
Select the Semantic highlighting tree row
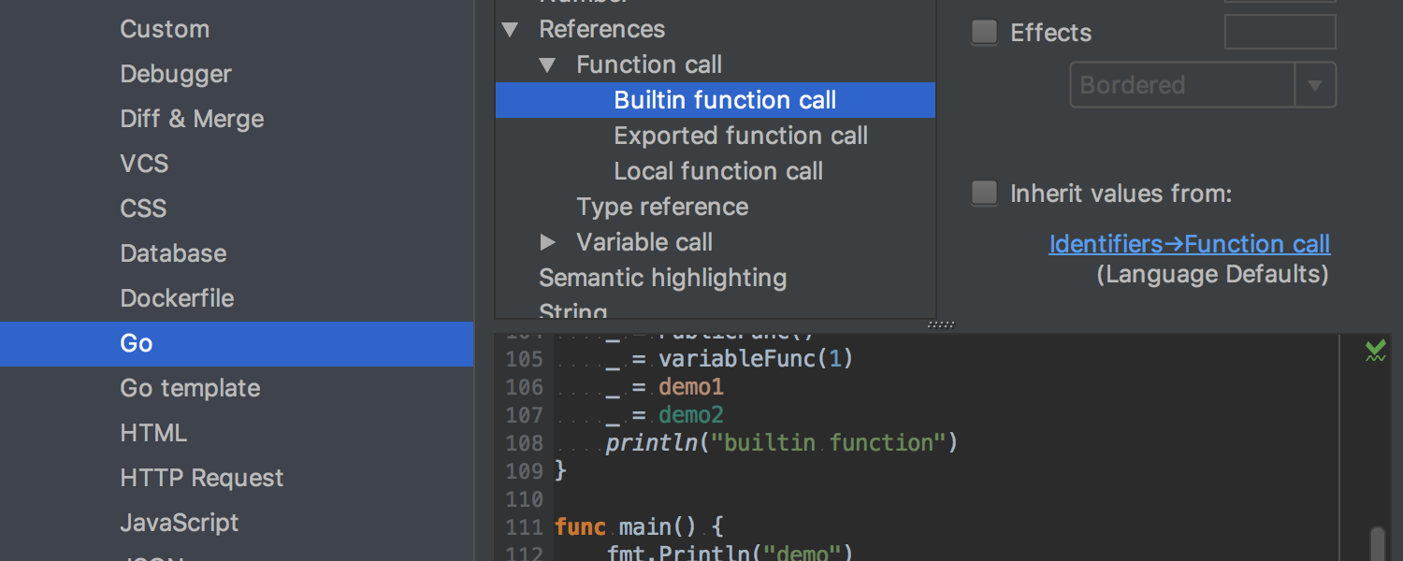[x=716, y=278]
